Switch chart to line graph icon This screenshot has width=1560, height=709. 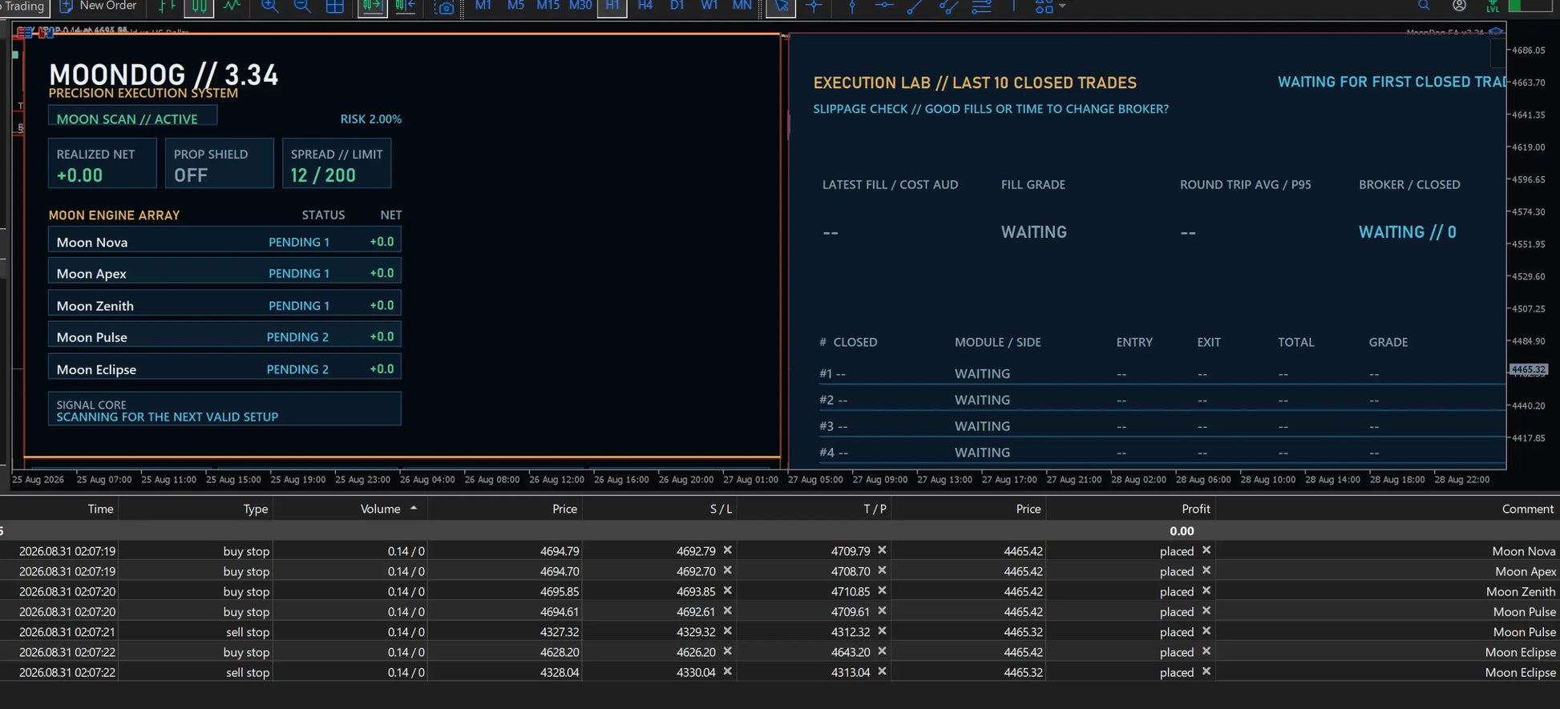[232, 6]
